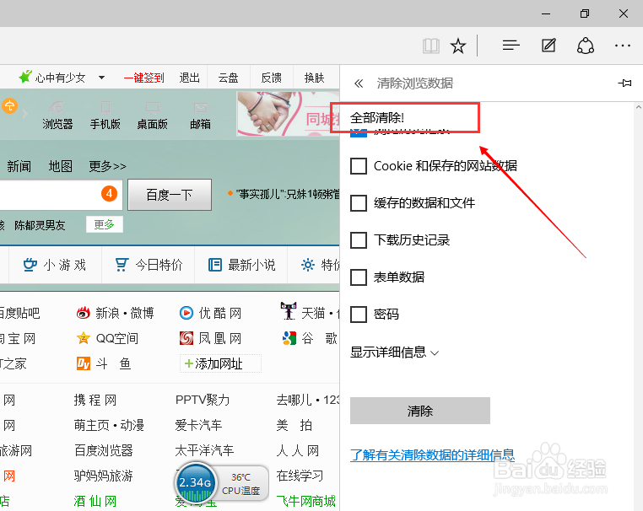Open 了解有关清除数据的详细信息 link

[x=433, y=455]
